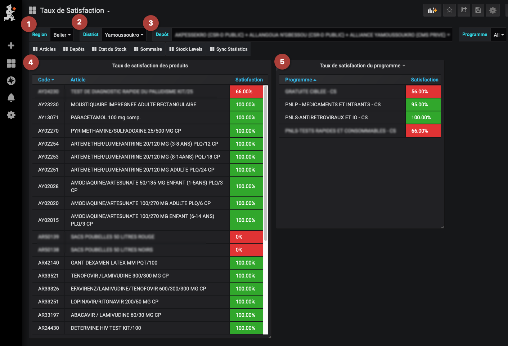Viewport: 508px width, 346px height.
Task: Go to the Etat du Stock link
Action: coord(109,49)
